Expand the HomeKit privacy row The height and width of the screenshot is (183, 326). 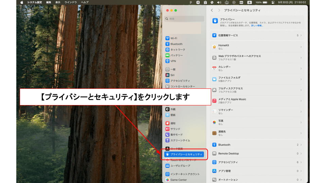pos(257,47)
